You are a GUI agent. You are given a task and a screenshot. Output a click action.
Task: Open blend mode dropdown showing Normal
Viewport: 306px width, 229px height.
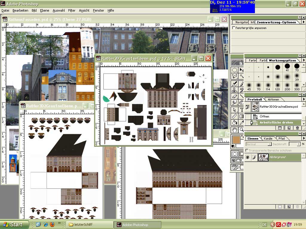(x=258, y=144)
